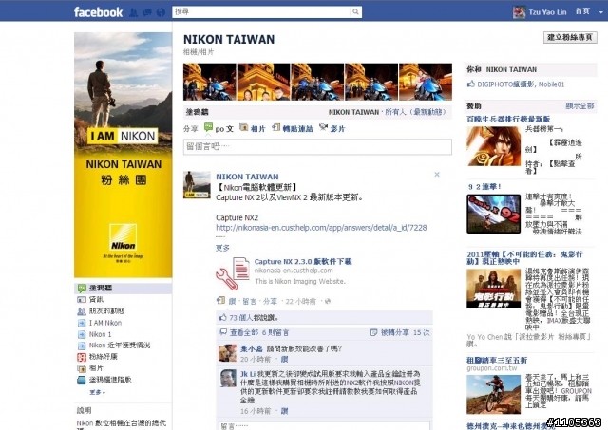Open messages icon in top bar
The height and width of the screenshot is (430, 608).
[147, 12]
